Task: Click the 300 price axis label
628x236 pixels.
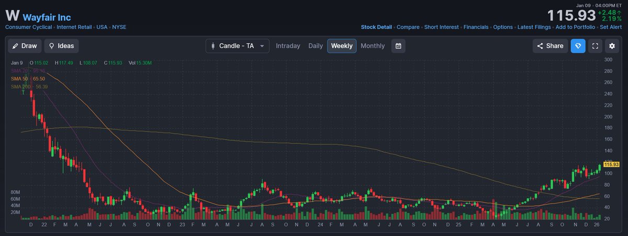Action: [x=608, y=60]
